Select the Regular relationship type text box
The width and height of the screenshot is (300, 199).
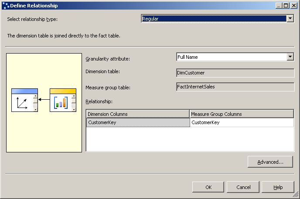214,19
